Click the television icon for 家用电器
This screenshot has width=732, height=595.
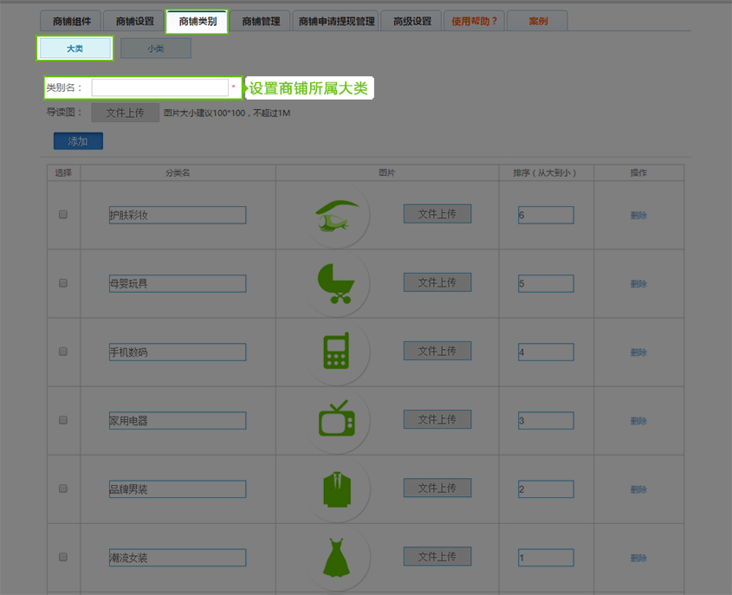pyautogui.click(x=334, y=420)
